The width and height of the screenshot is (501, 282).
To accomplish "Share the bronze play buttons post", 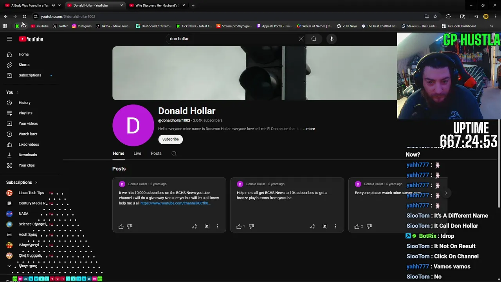I will point(312,226).
